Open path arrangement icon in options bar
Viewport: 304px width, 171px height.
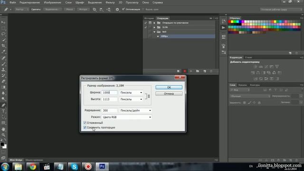(x=109, y=9)
